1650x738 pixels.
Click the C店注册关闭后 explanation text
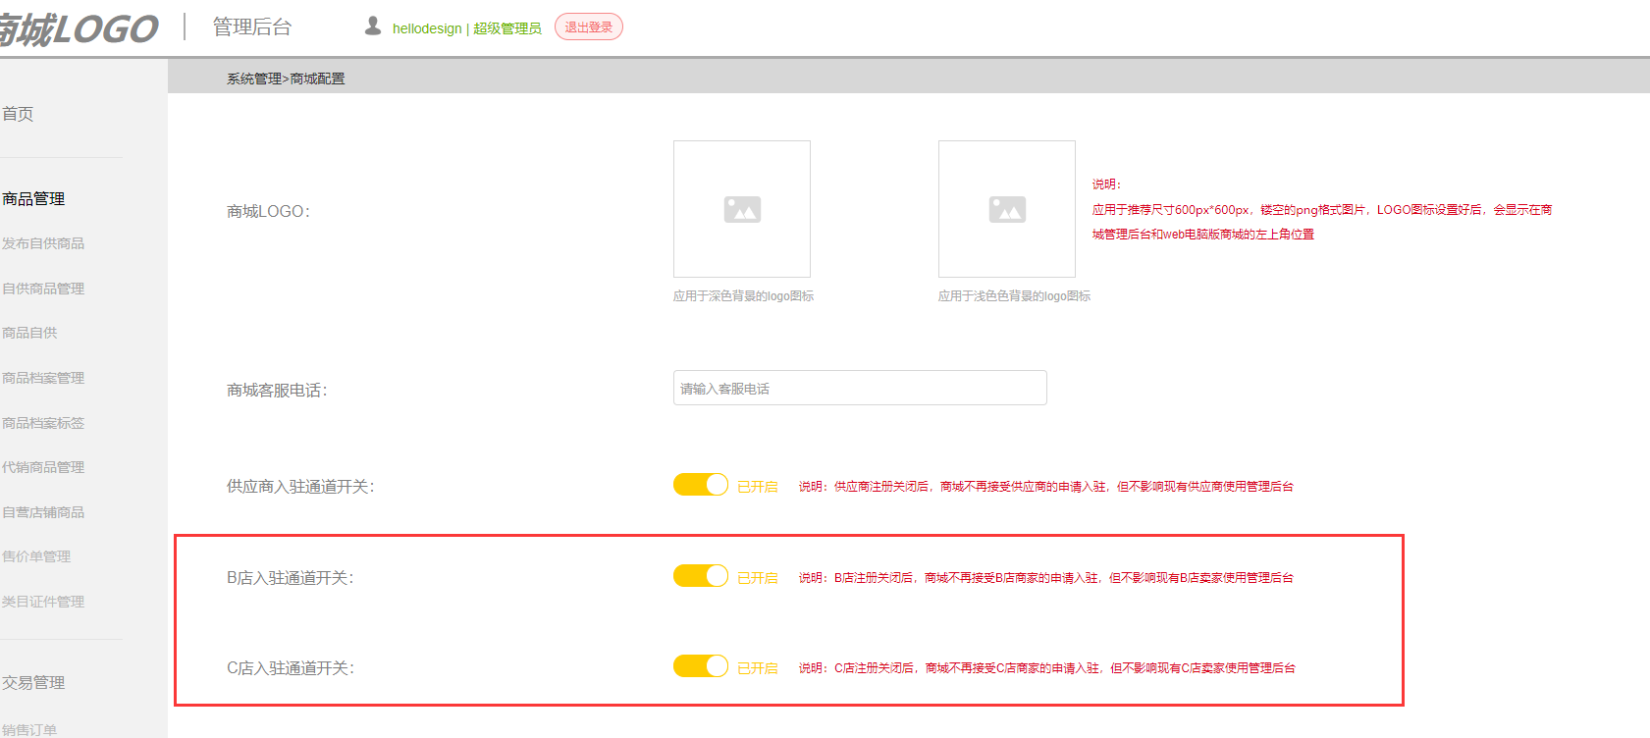pos(1047,668)
